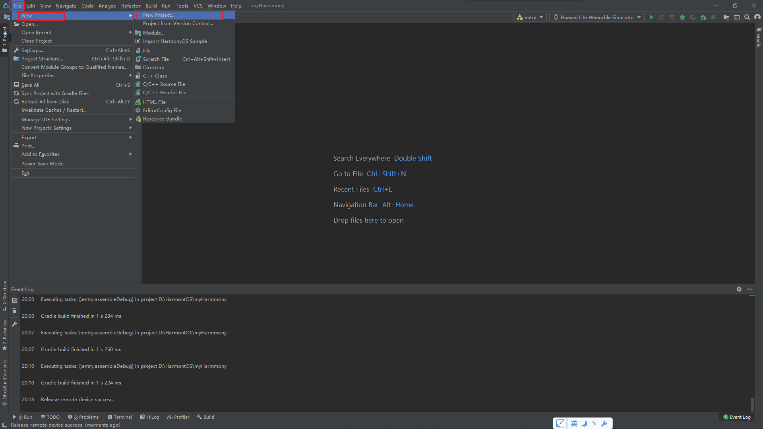This screenshot has height=429, width=763.
Task: Toggle tool window bars icon in status bar corner
Action: (5, 425)
